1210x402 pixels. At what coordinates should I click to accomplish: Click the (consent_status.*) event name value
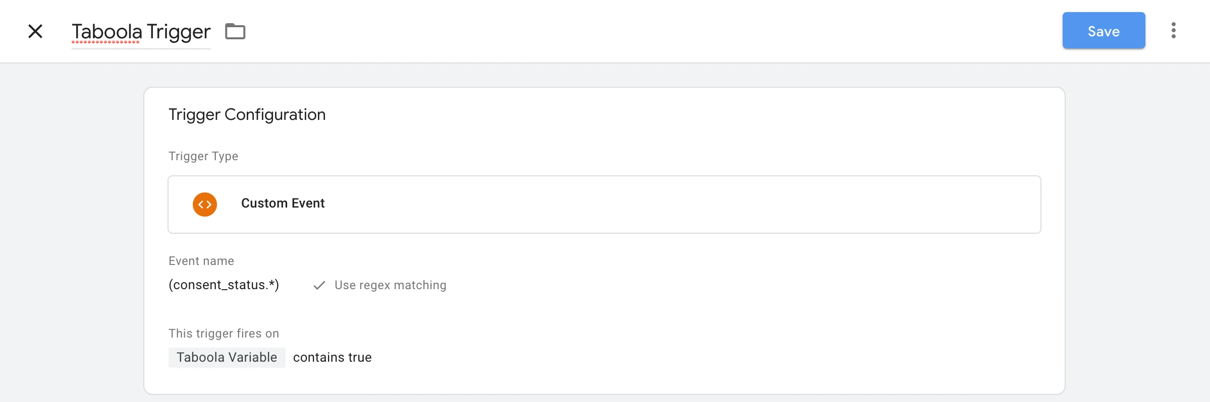tap(224, 285)
